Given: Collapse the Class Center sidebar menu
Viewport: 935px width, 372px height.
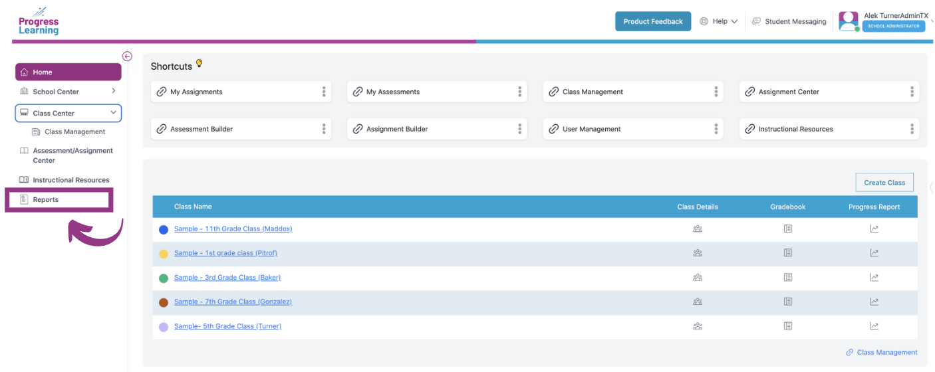Looking at the screenshot, I should tap(113, 113).
